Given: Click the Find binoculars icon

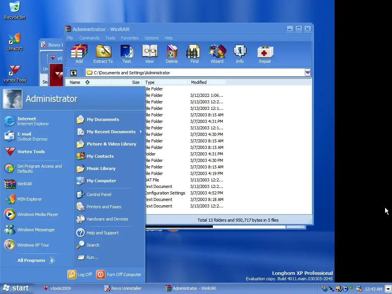Looking at the screenshot, I should [194, 54].
